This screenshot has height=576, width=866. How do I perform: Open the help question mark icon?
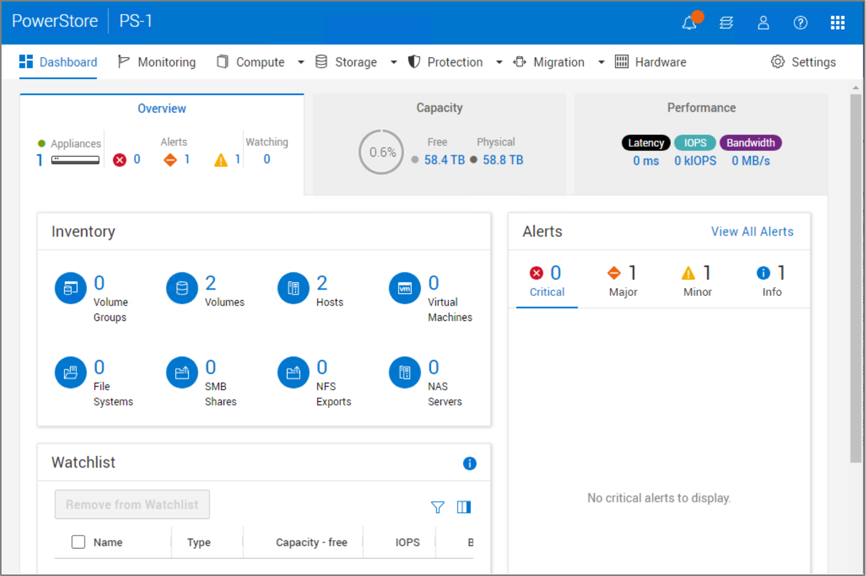tap(800, 22)
